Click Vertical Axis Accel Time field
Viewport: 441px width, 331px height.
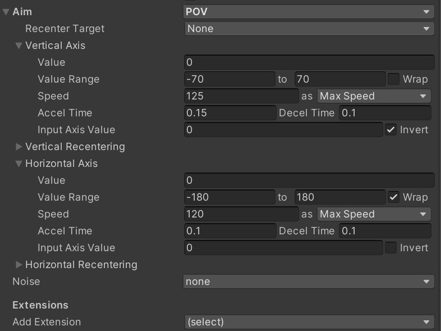pos(230,113)
